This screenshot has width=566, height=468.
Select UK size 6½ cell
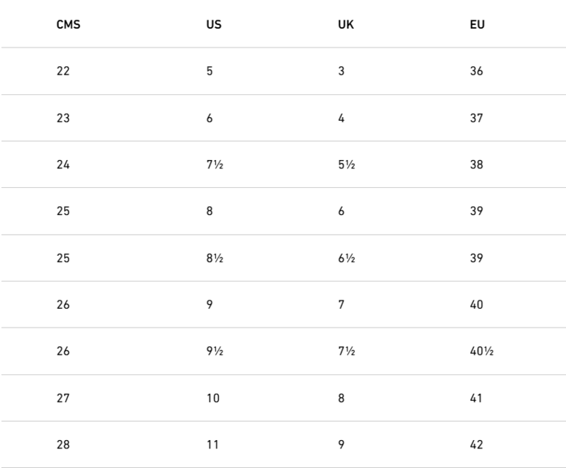346,258
